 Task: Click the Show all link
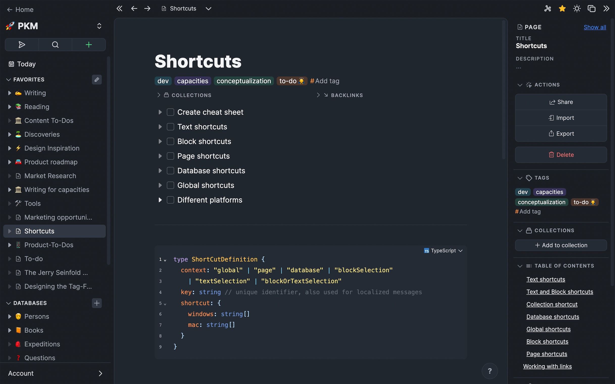click(x=595, y=27)
